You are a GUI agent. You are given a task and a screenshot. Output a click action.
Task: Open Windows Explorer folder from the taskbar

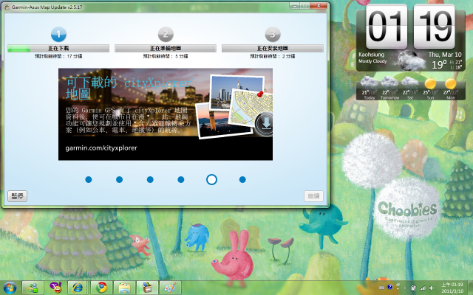tap(125, 288)
